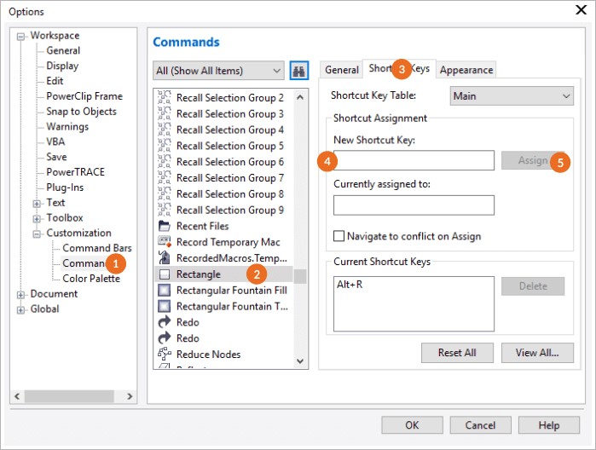Viewport: 596px width, 450px height.
Task: Expand the Toolbox tree node
Action: [37, 218]
